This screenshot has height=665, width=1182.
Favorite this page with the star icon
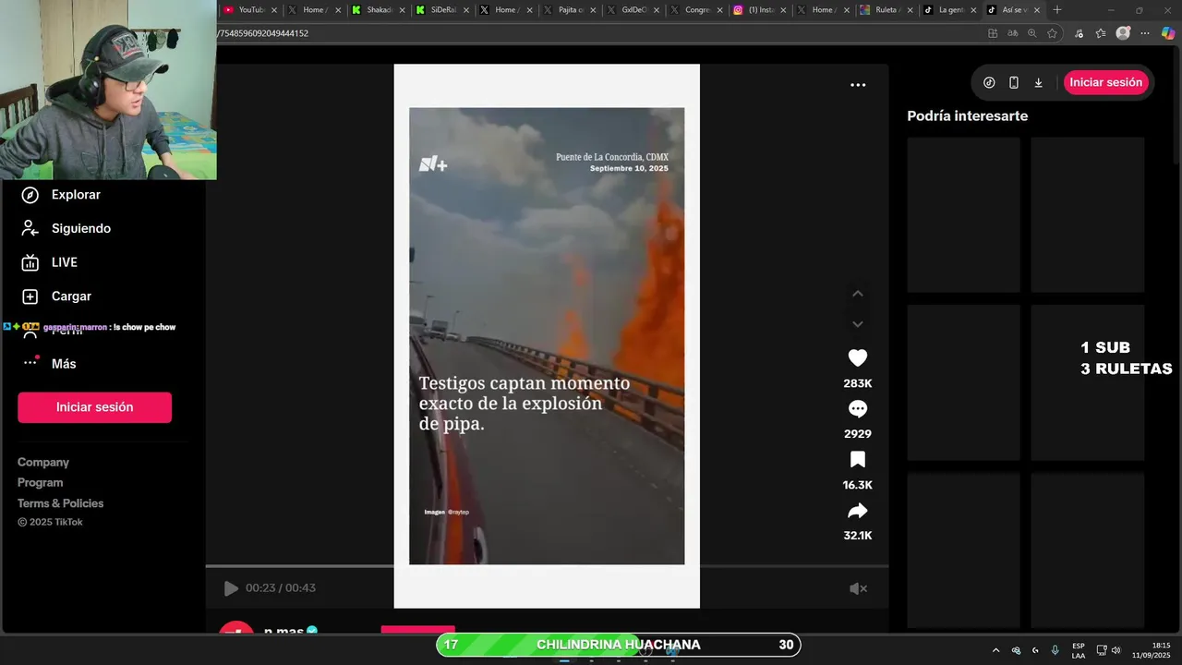pyautogui.click(x=1052, y=33)
